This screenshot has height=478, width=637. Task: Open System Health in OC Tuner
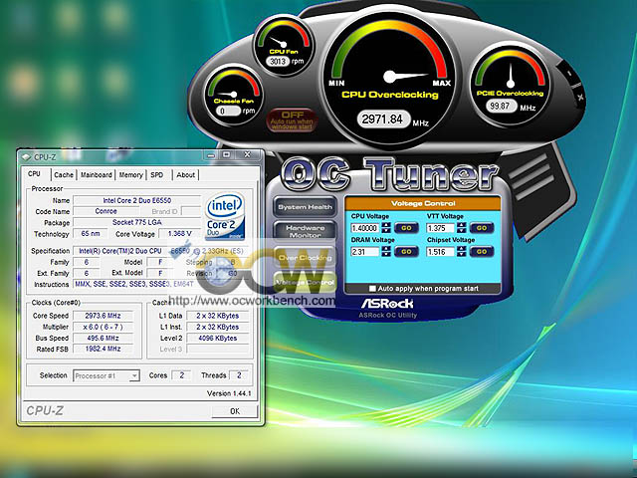[x=306, y=207]
